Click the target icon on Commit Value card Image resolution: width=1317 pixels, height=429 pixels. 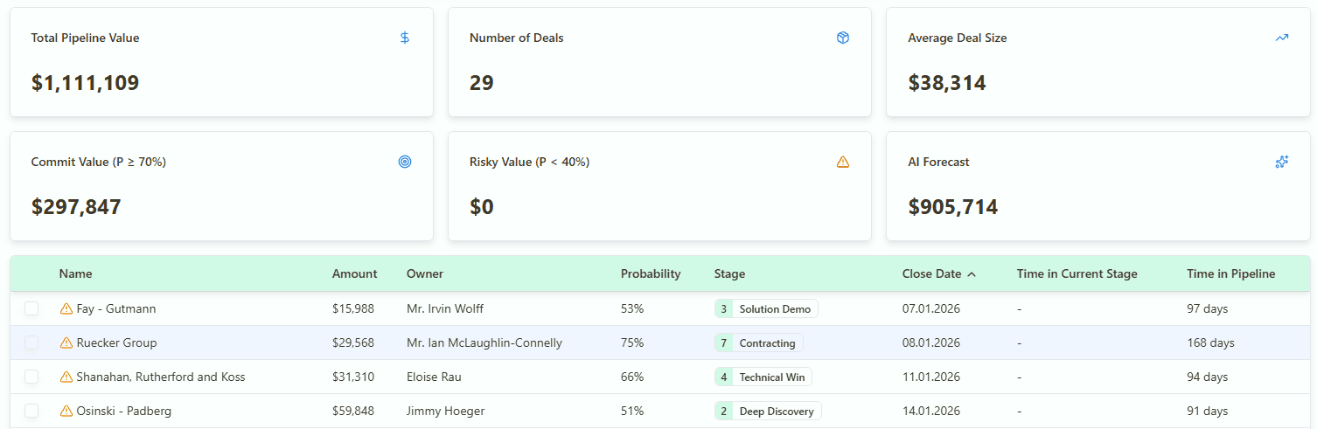pos(405,162)
